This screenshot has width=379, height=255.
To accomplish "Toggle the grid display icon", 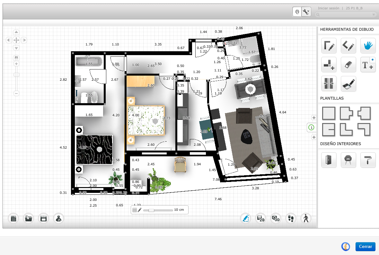I will click(x=135, y=210).
